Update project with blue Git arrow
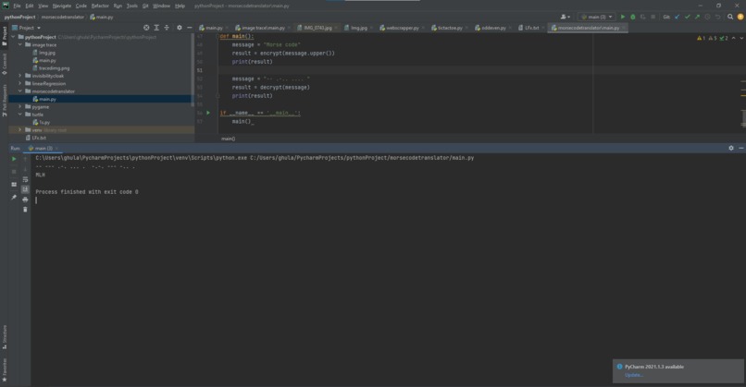The height and width of the screenshot is (387, 746). [677, 17]
